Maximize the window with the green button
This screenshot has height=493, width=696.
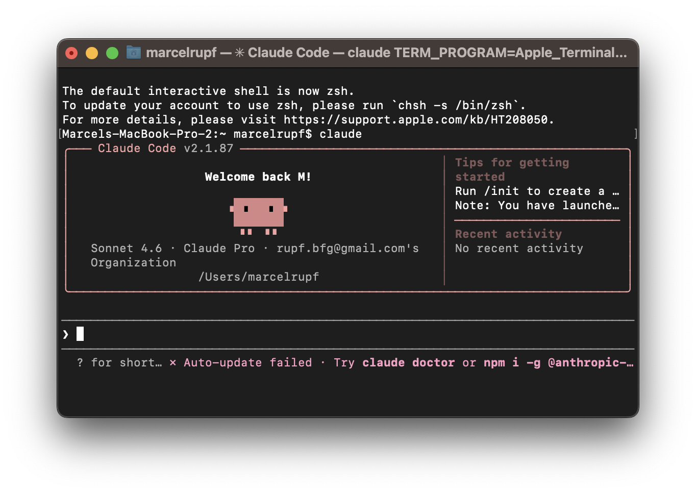point(112,53)
